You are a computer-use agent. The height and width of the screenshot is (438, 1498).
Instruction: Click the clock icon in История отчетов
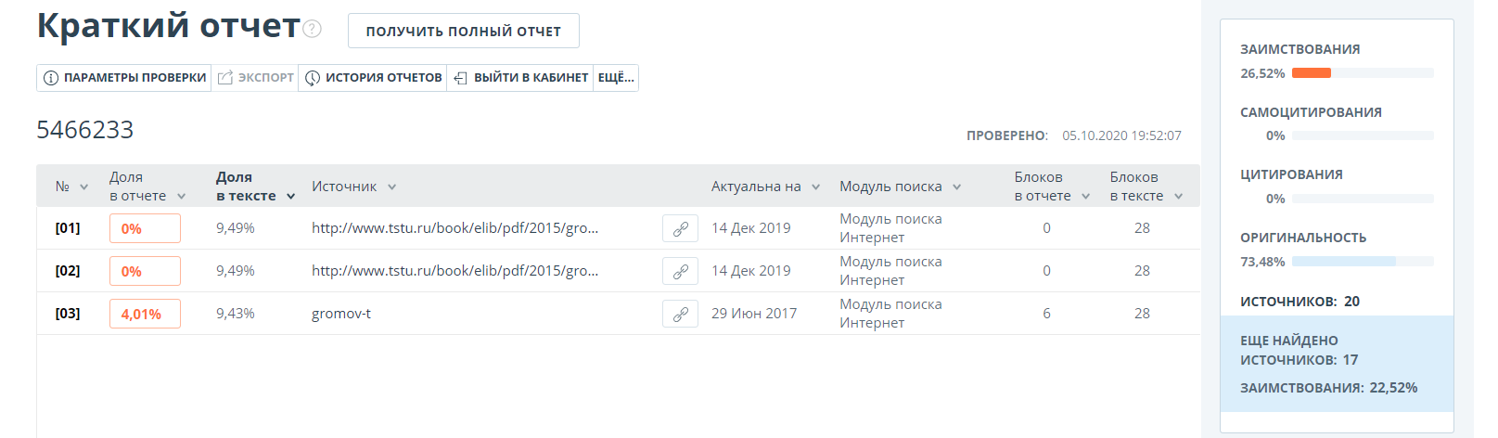[x=313, y=78]
